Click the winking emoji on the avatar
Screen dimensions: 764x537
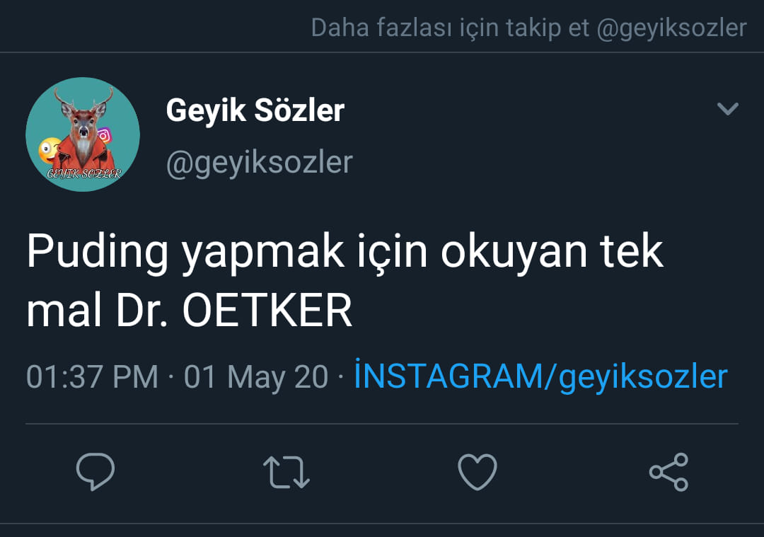click(x=50, y=151)
